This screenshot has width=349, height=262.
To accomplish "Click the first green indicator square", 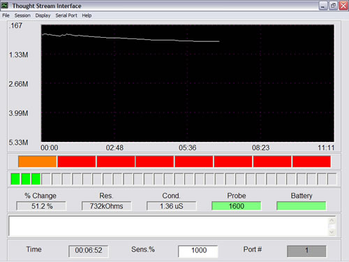I will coord(15,179).
